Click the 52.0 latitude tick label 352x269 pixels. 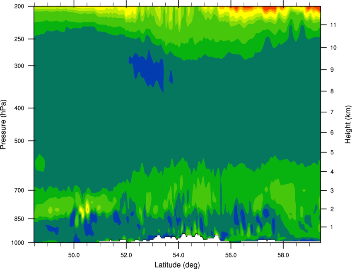click(126, 255)
